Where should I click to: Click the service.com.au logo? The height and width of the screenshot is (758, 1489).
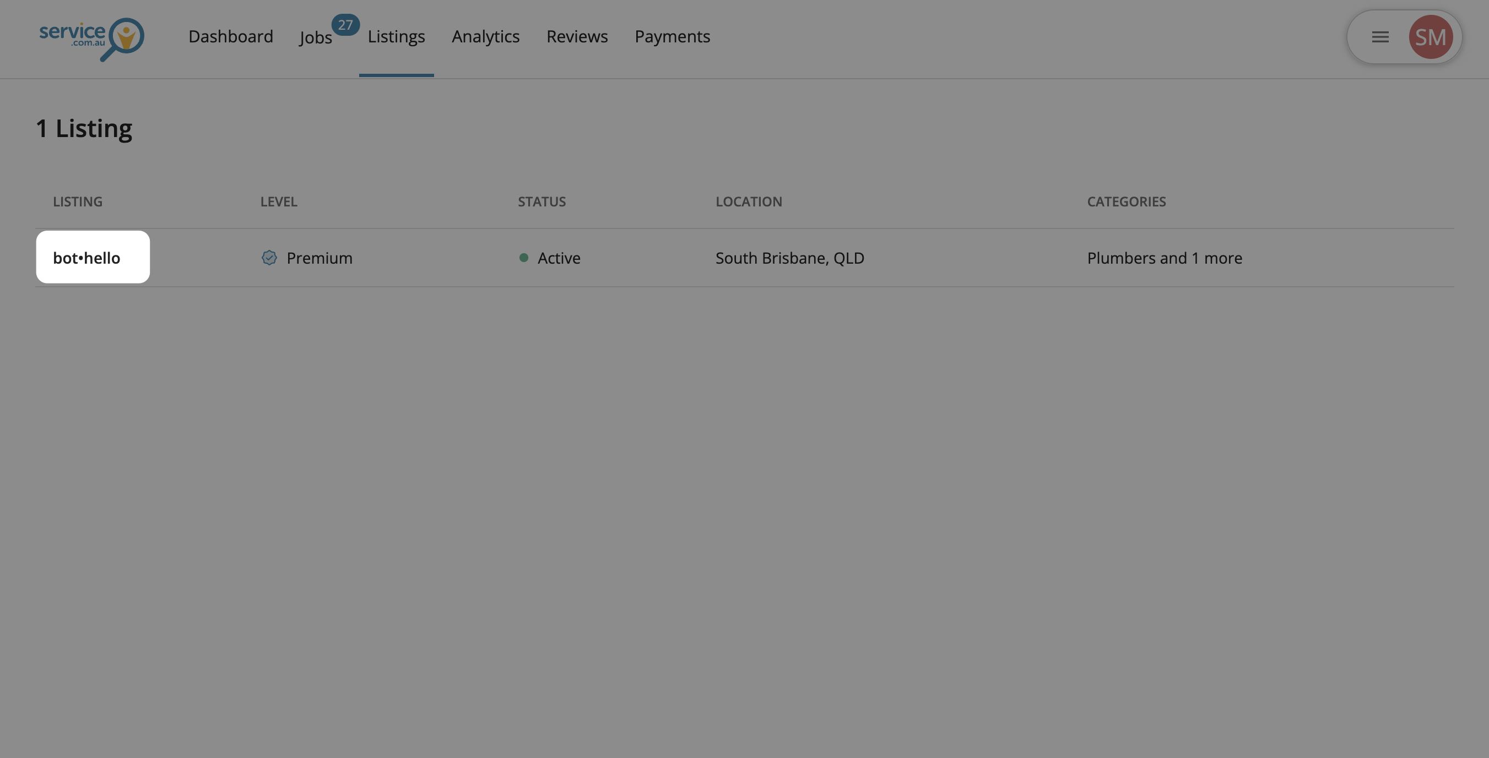(91, 38)
